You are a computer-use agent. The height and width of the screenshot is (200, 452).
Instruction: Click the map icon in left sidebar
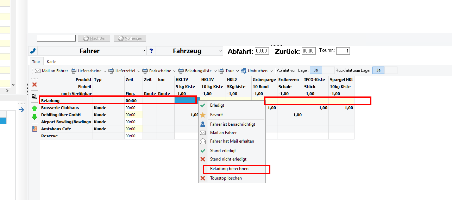[x=34, y=129]
